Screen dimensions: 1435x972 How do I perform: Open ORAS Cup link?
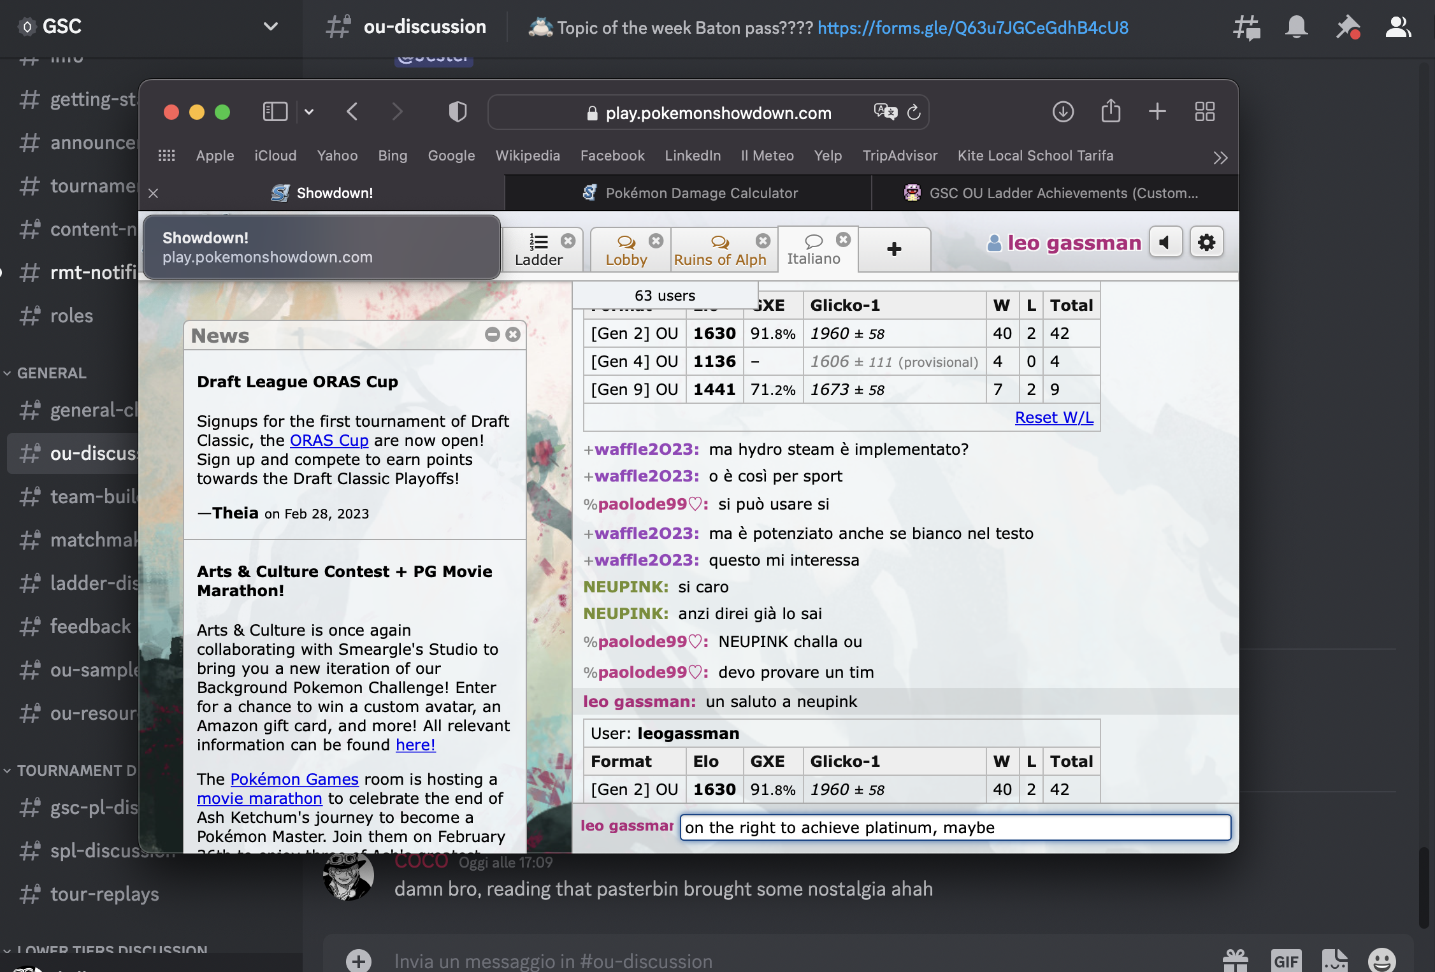(329, 440)
